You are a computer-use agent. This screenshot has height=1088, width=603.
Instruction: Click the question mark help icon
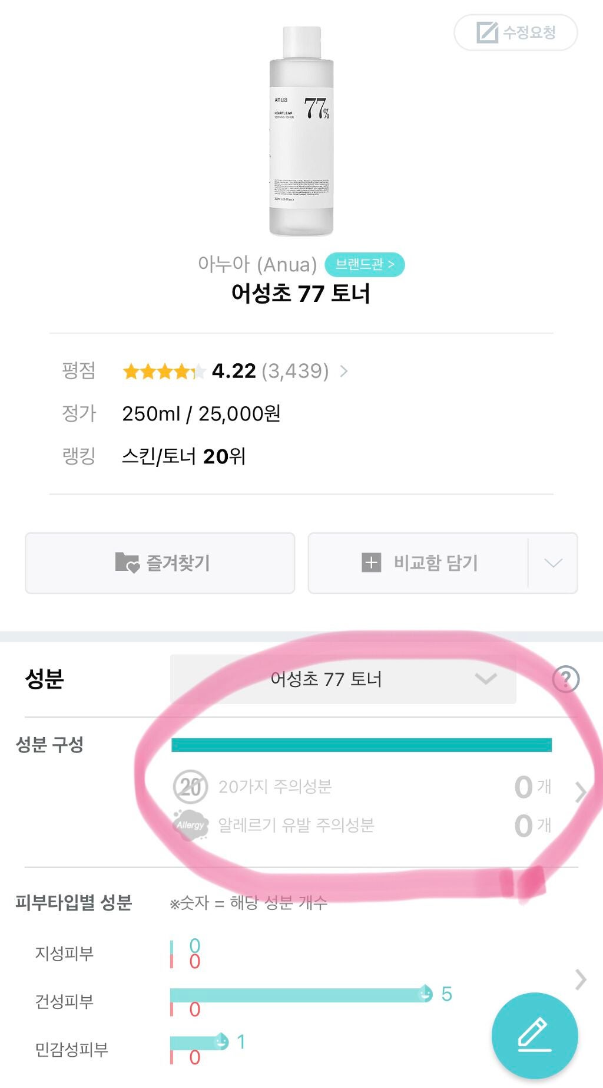click(x=565, y=679)
